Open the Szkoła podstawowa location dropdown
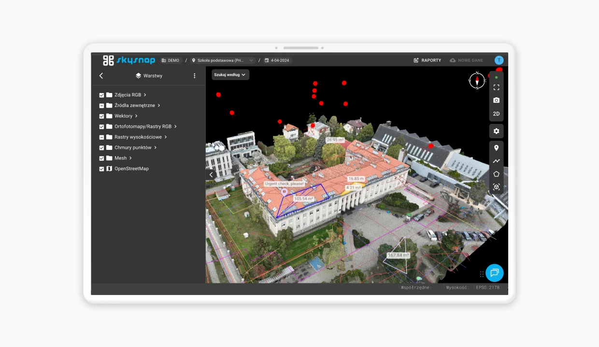599x347 pixels. pos(223,60)
